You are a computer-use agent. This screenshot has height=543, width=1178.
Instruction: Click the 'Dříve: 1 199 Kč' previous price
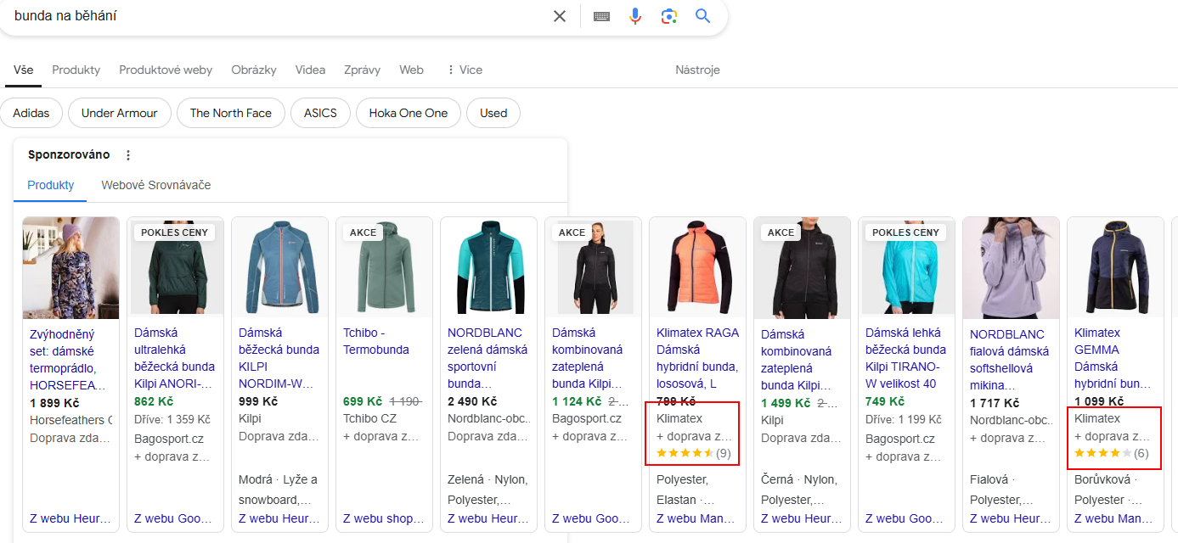[904, 419]
